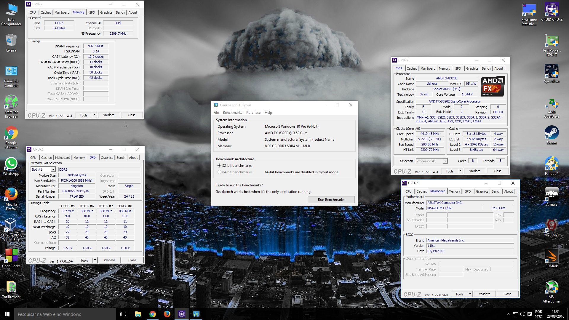Switch to Caches tab in Memory CPU-Z window

(x=46, y=12)
